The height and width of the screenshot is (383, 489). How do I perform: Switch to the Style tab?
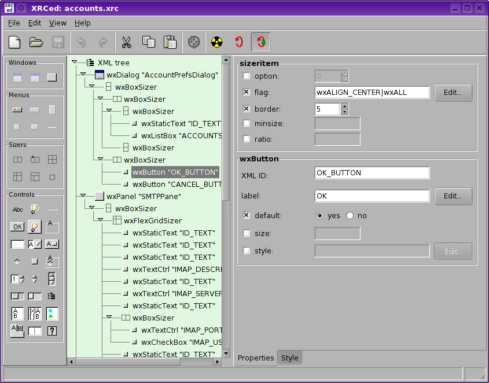289,358
